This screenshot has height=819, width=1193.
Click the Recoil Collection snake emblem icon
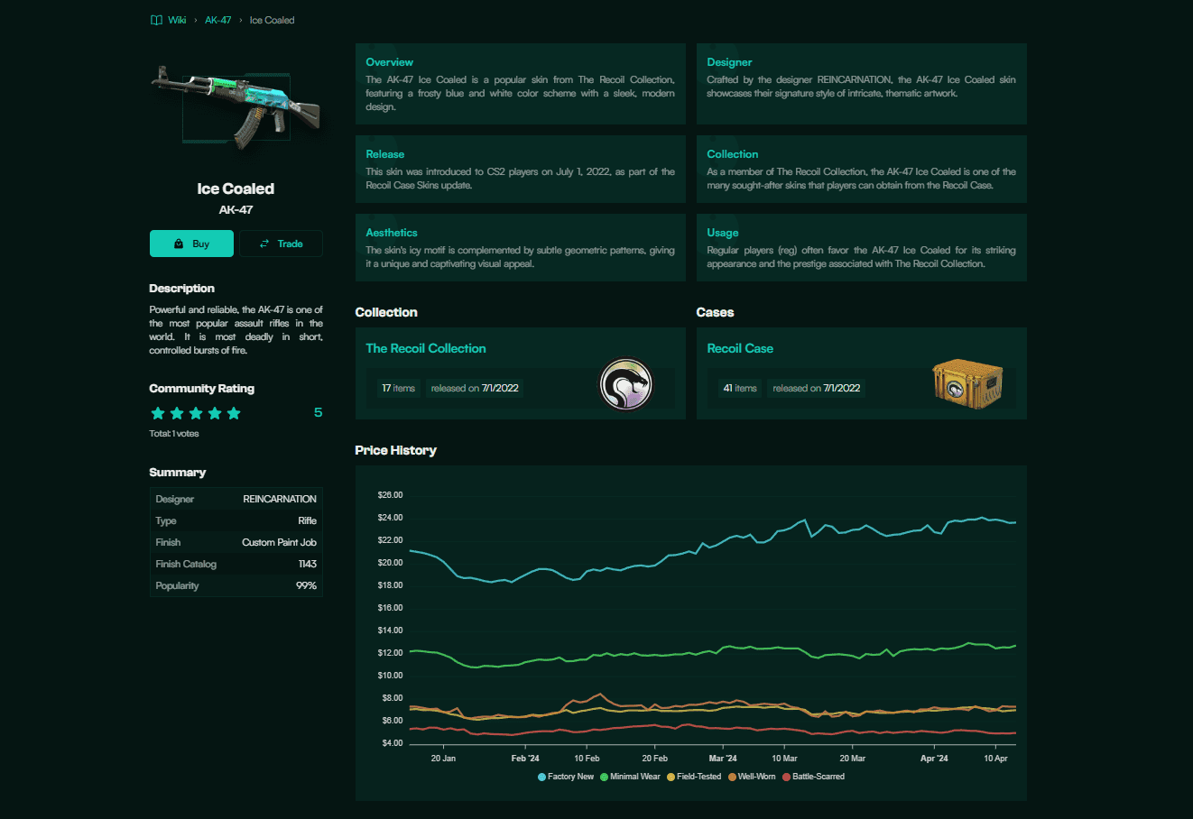pos(625,385)
